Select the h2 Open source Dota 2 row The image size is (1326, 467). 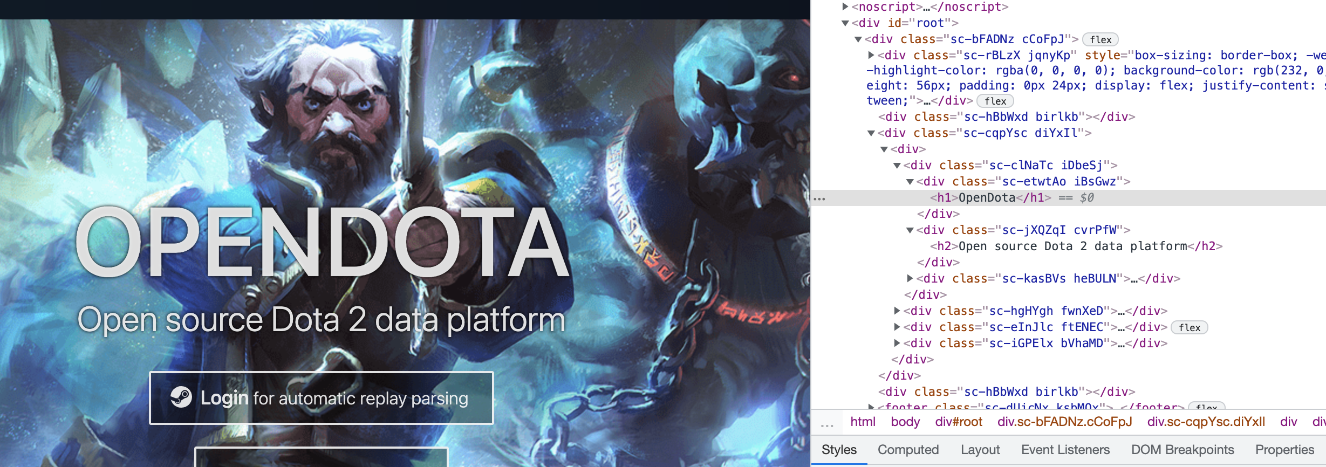1076,246
